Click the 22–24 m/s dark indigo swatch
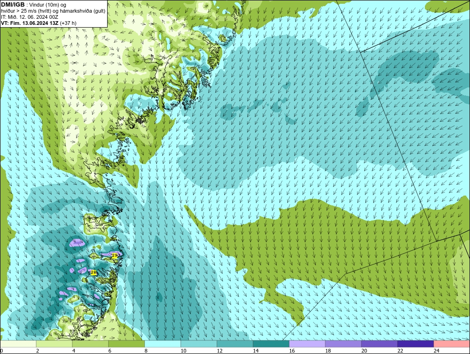Image resolution: width=470 pixels, height=354 pixels. 415,344
